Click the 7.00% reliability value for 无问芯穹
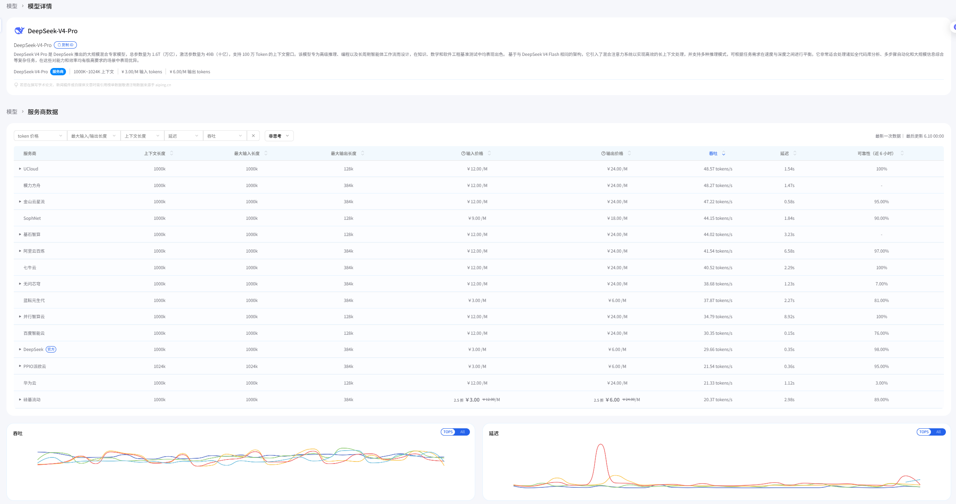956x504 pixels. [882, 284]
